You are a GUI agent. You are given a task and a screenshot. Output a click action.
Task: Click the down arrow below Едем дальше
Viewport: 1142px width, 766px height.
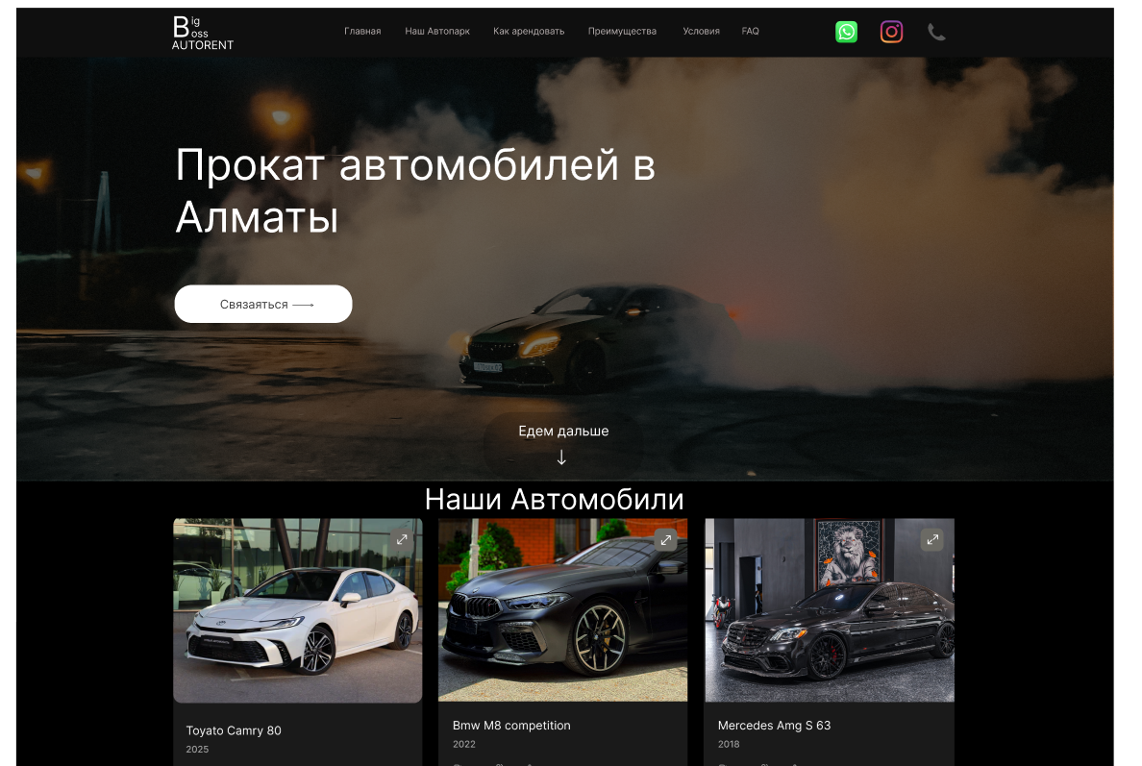562,457
